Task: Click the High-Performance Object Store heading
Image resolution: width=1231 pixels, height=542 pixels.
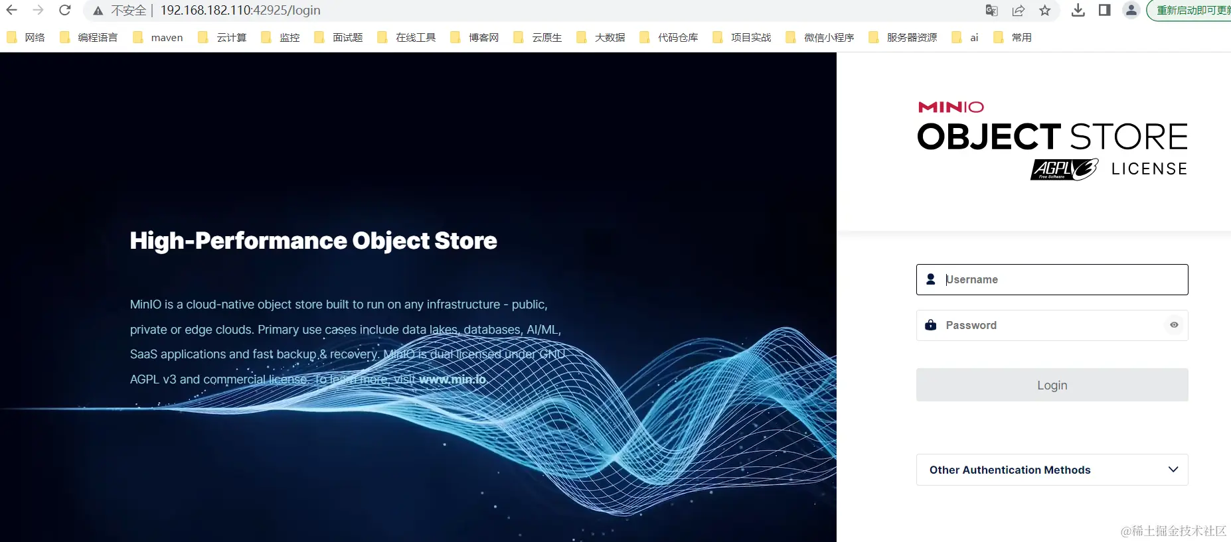Action: pyautogui.click(x=313, y=240)
